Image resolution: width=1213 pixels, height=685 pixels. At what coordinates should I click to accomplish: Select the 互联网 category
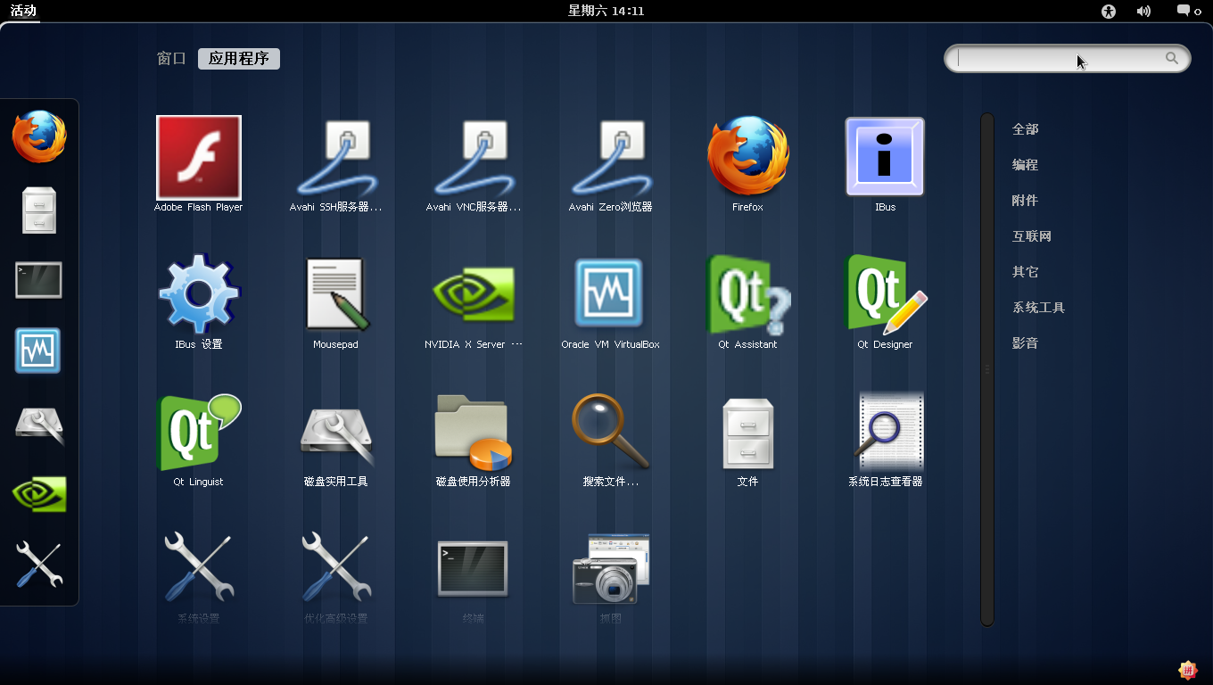pyautogui.click(x=1032, y=236)
